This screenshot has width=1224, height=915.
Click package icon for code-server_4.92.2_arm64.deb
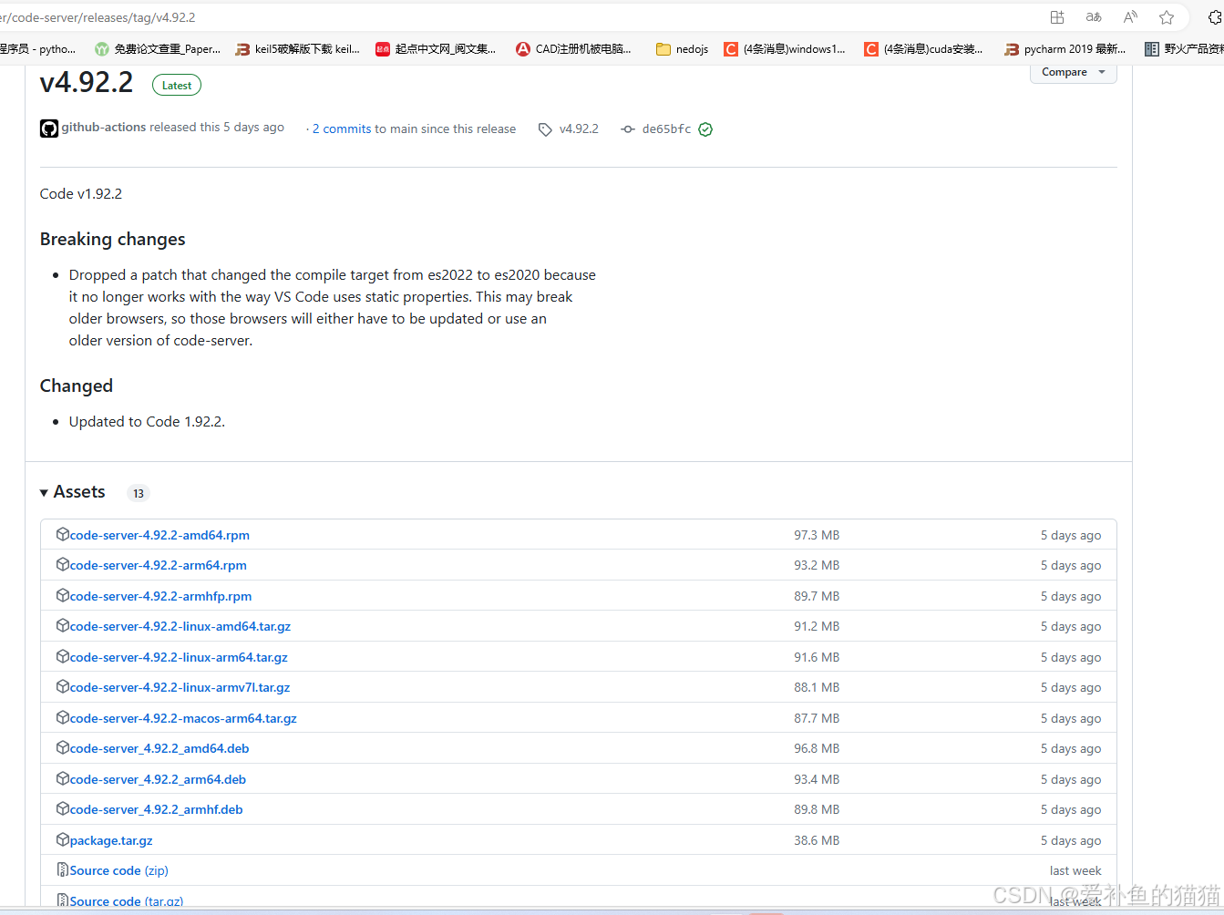pos(63,778)
